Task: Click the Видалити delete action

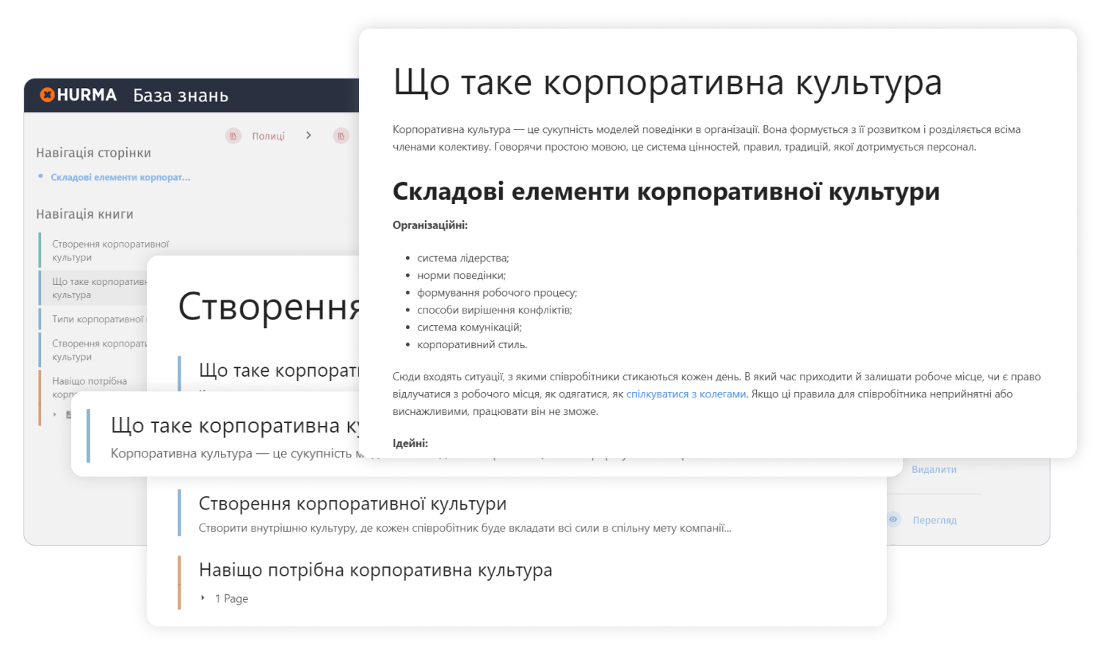Action: click(934, 469)
